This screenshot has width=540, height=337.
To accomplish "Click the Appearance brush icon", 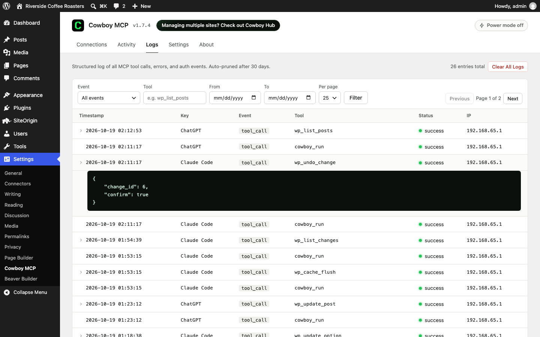I will click(7, 95).
